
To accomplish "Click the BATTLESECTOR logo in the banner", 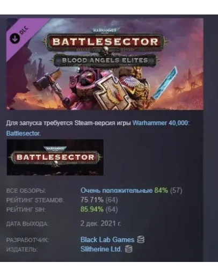I will 105,42.
